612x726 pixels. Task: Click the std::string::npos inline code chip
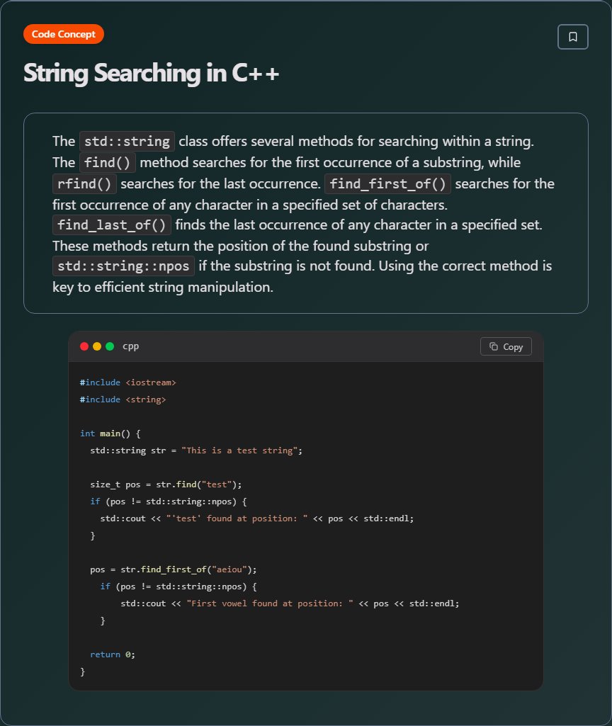[123, 266]
